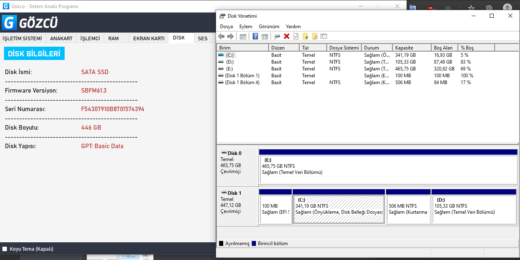
Task: Click the uBlock extension icon in browser
Action: (x=431, y=7)
